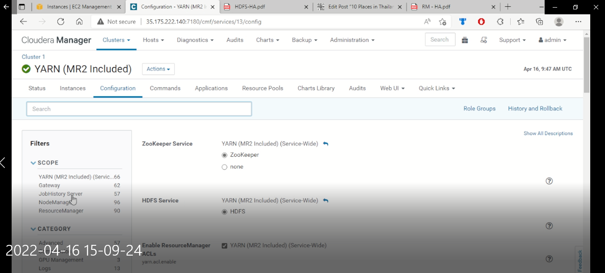Show help for ZooKeeper Service setting
The image size is (605, 273).
pos(549,181)
